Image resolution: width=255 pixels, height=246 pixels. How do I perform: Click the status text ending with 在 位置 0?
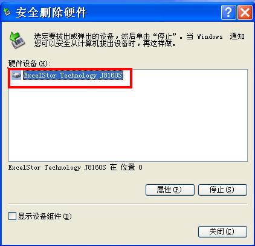76,167
